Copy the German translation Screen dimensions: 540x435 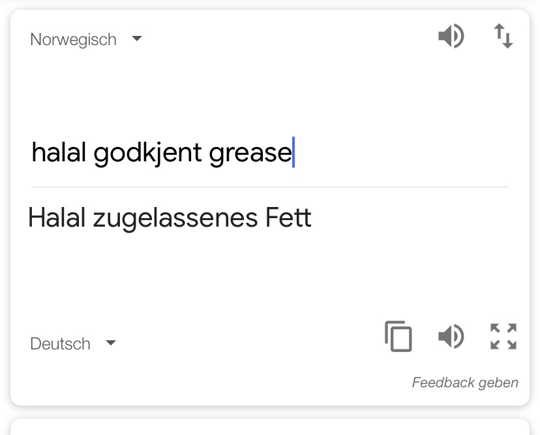pos(398,336)
